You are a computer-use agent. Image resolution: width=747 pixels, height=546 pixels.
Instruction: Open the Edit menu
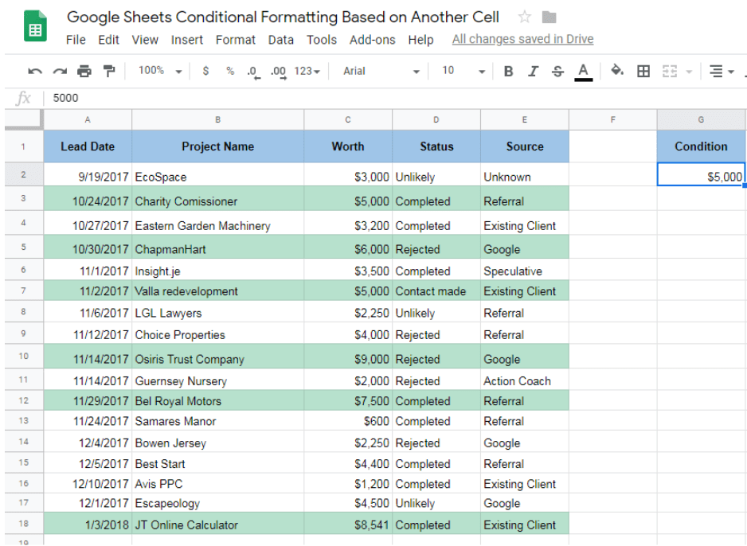[108, 40]
